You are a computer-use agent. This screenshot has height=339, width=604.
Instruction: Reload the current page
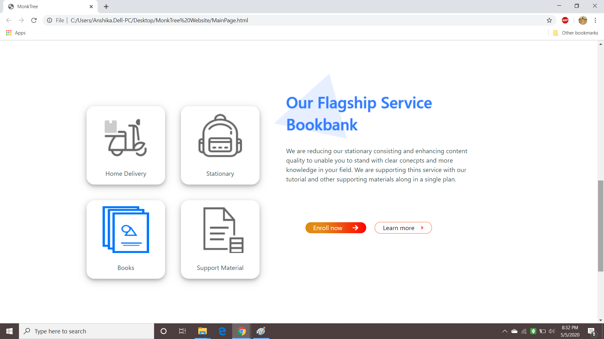[34, 20]
